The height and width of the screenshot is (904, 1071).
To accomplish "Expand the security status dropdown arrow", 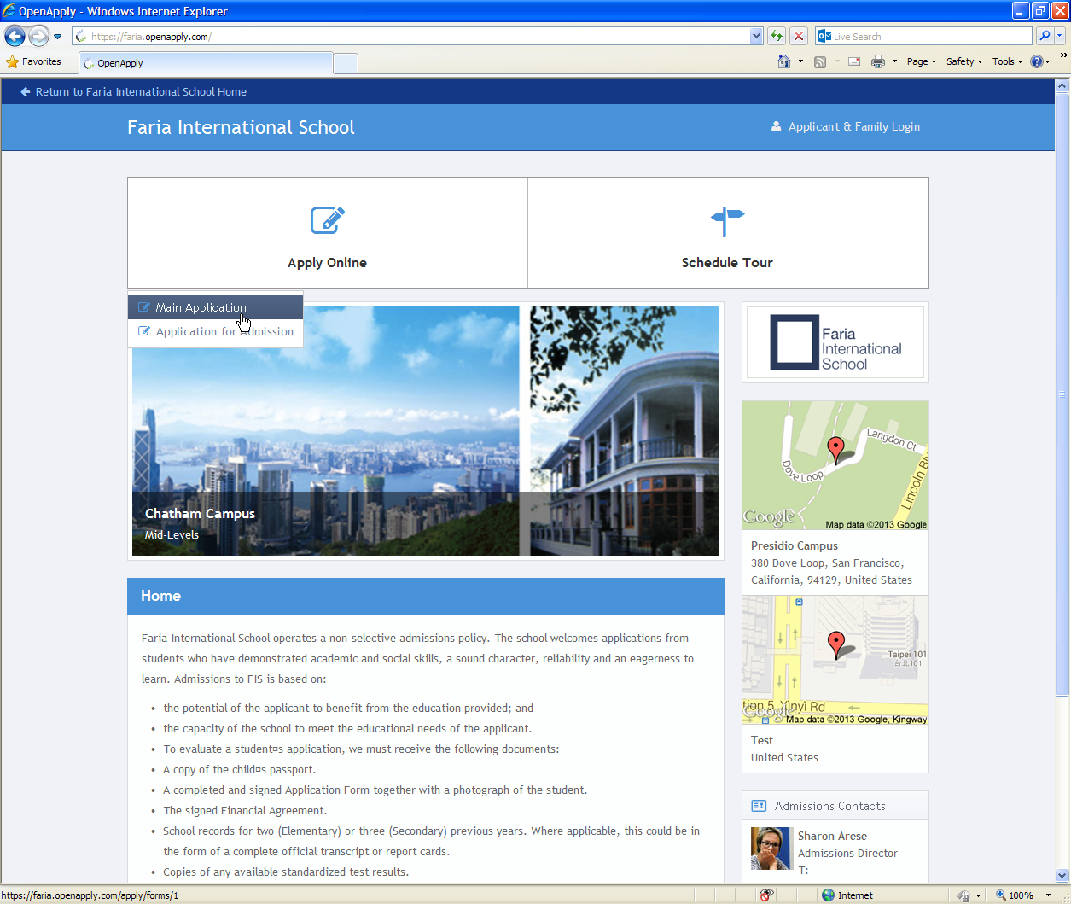I will [978, 895].
